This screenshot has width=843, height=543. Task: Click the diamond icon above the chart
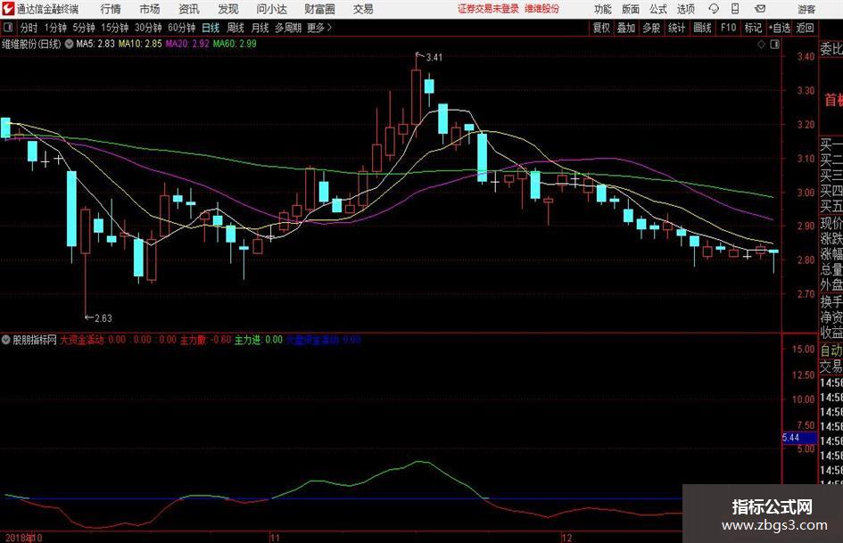click(761, 44)
